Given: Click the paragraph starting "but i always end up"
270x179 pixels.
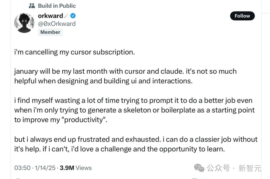Looking at the screenshot, I should 136,144.
